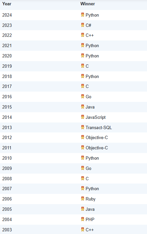The height and width of the screenshot is (234, 147).
Task: Click the medal icon in the 2007 row
Action: (x=83, y=188)
